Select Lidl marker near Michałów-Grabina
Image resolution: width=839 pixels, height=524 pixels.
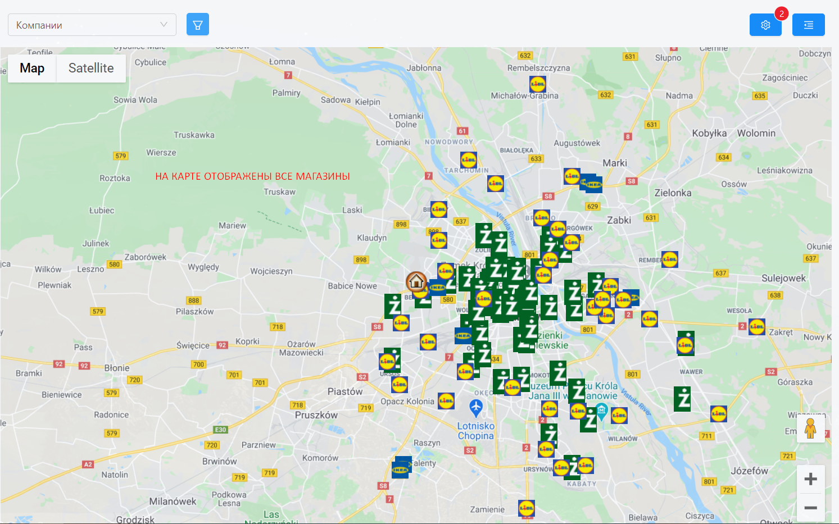538,84
